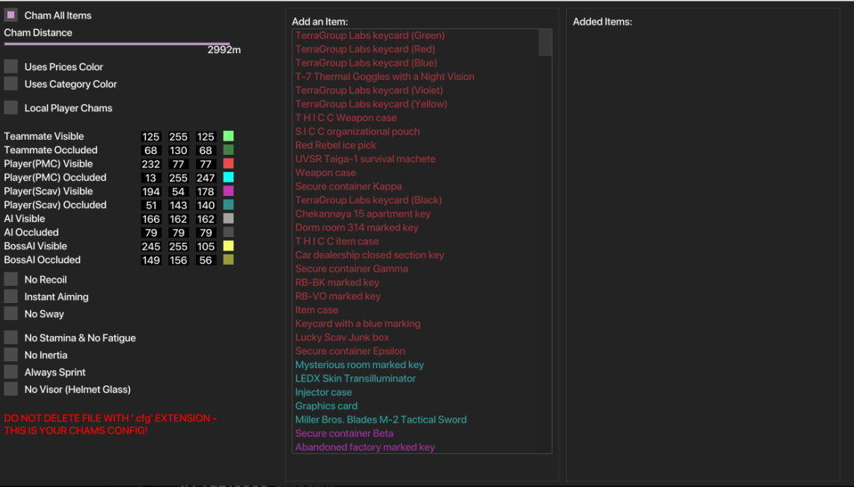Select S I C C organizational pouch
Screen dimensions: 854x487
357,131
